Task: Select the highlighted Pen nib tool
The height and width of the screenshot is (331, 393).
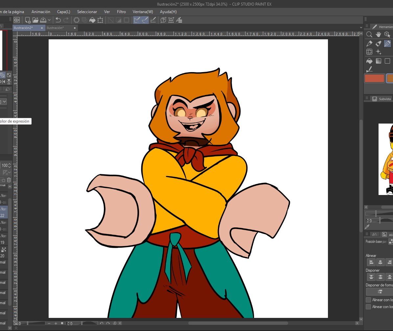Action: (387, 44)
